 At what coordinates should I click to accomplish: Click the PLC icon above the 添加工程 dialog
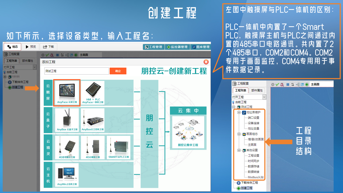[x=62, y=55]
